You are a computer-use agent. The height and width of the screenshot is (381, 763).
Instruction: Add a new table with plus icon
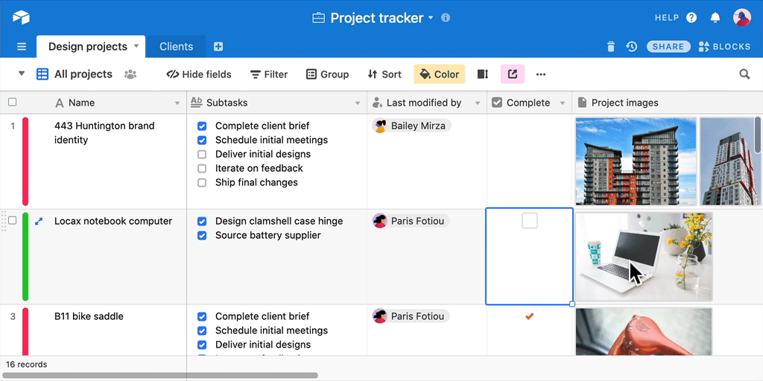tap(218, 47)
